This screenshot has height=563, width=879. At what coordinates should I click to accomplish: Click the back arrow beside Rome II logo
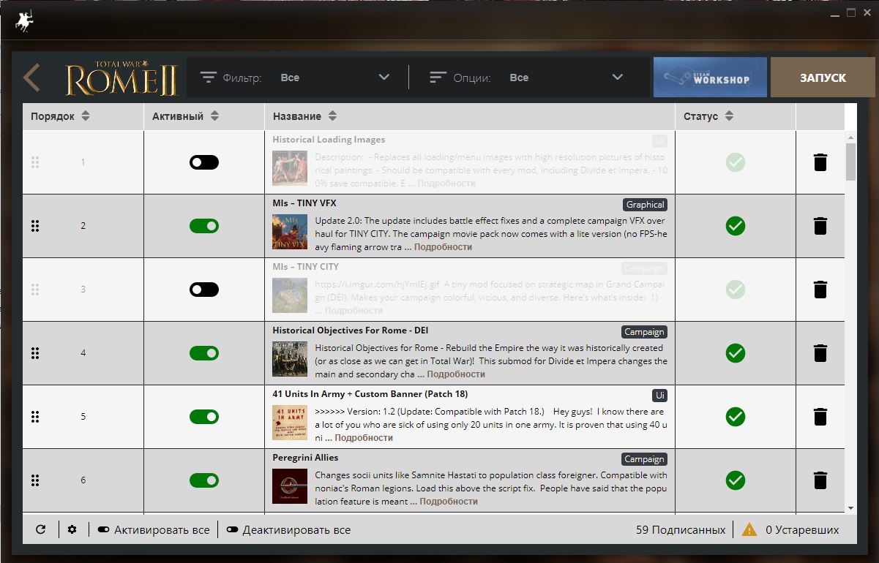pos(31,78)
